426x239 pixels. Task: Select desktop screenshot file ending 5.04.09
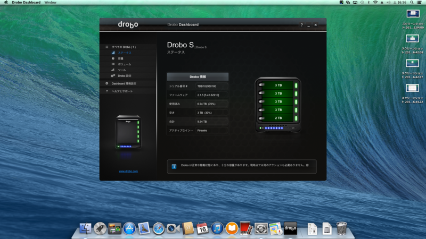point(412,20)
